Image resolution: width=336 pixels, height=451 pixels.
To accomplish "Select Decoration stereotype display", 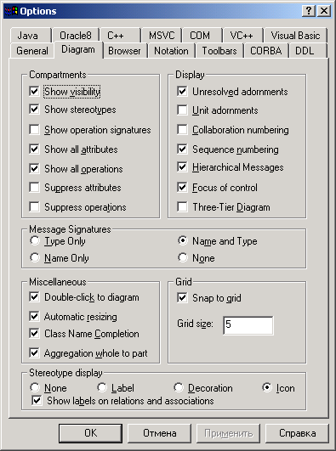I will tap(179, 387).
